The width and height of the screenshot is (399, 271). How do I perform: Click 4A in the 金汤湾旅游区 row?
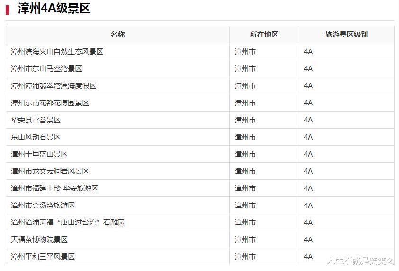point(308,205)
